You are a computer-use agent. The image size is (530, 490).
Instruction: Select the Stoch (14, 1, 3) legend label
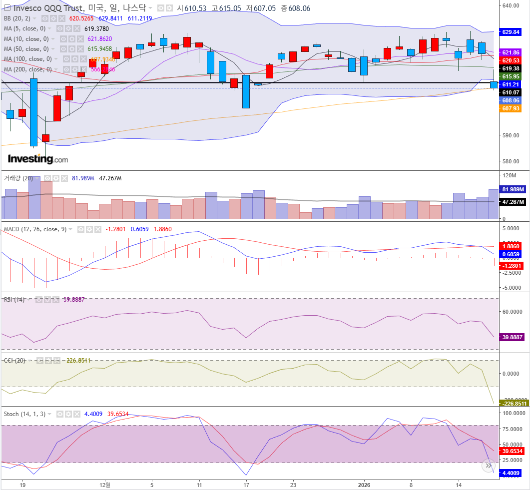click(x=24, y=414)
